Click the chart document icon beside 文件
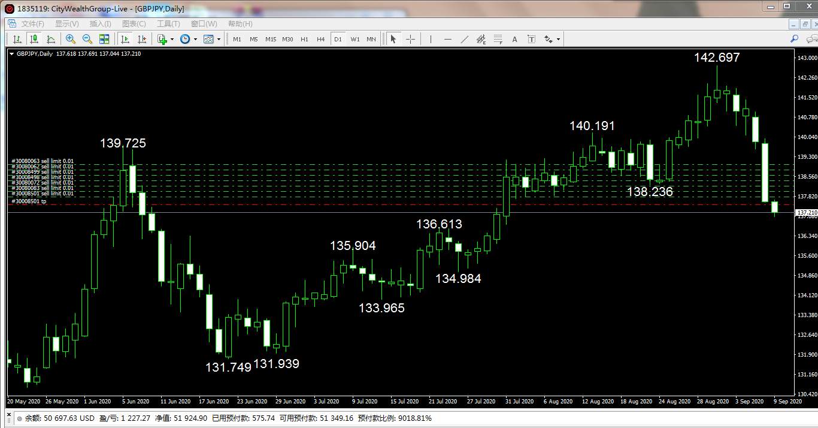This screenshot has width=818, height=428. click(11, 24)
